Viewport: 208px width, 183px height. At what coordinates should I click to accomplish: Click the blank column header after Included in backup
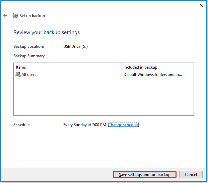189,67
